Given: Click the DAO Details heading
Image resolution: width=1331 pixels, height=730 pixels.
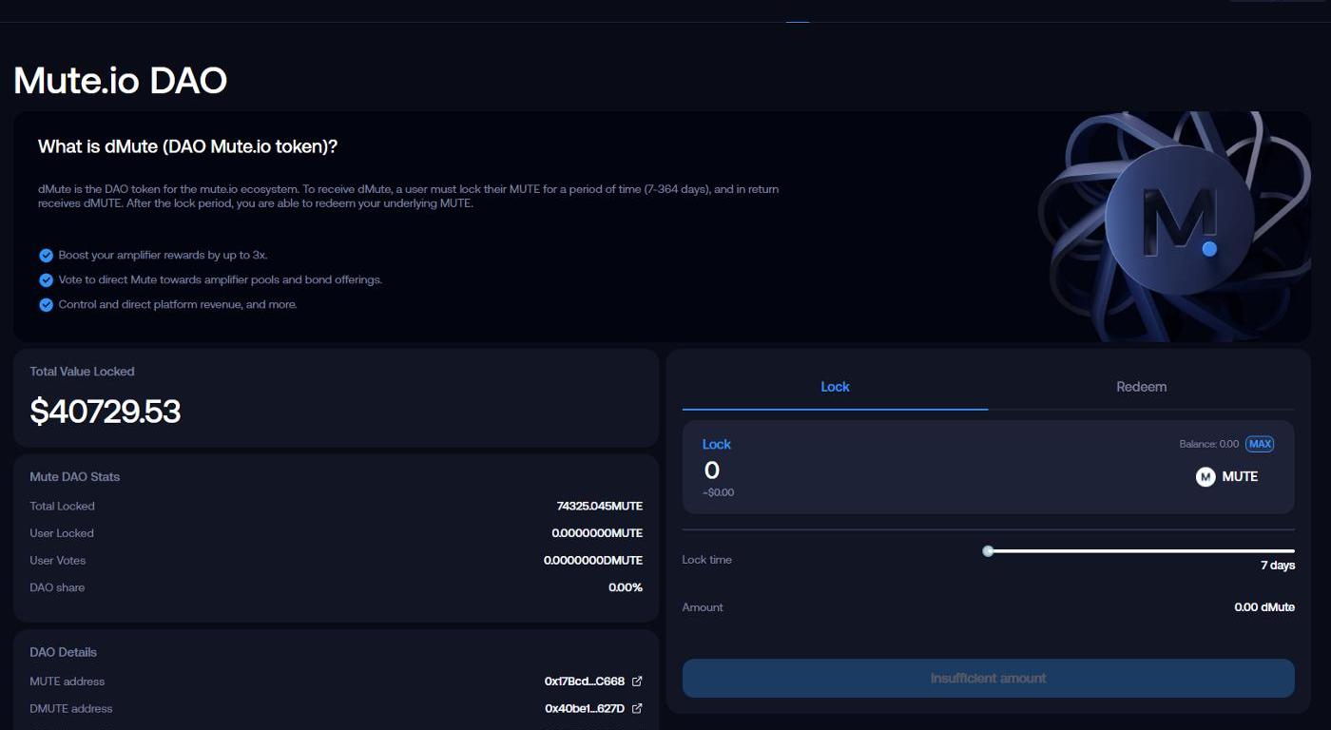Looking at the screenshot, I should point(64,652).
